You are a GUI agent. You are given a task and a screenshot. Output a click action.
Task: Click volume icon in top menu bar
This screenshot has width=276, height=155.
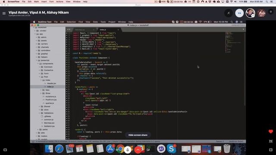click(x=236, y=2)
